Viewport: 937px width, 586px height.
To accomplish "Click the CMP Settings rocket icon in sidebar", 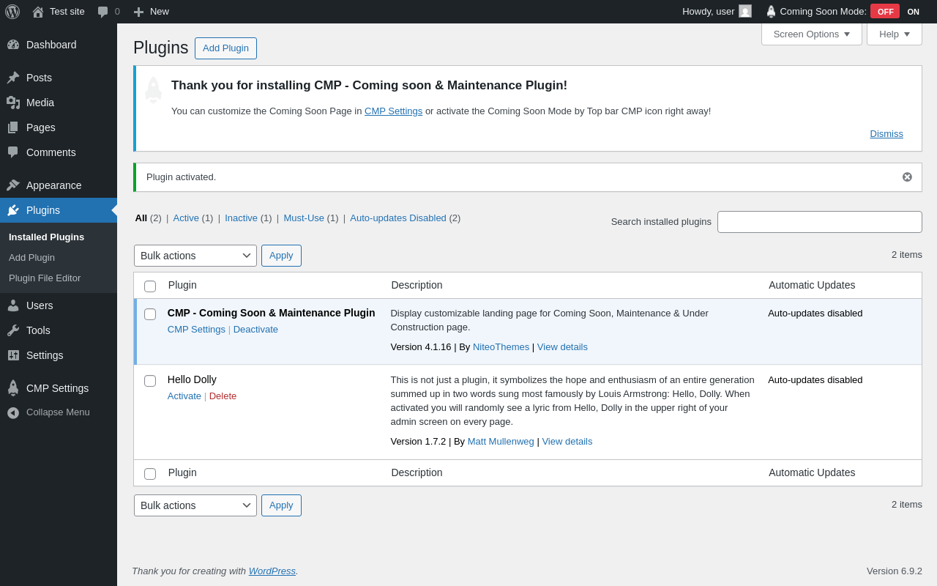I will (x=13, y=388).
